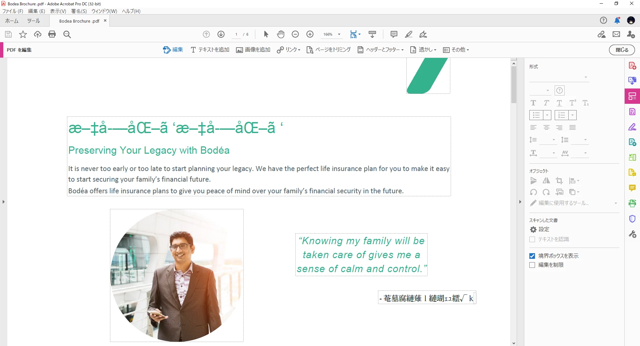Uncheck 境界ボックスを表示 checkbox
The height and width of the screenshot is (346, 640).
532,256
